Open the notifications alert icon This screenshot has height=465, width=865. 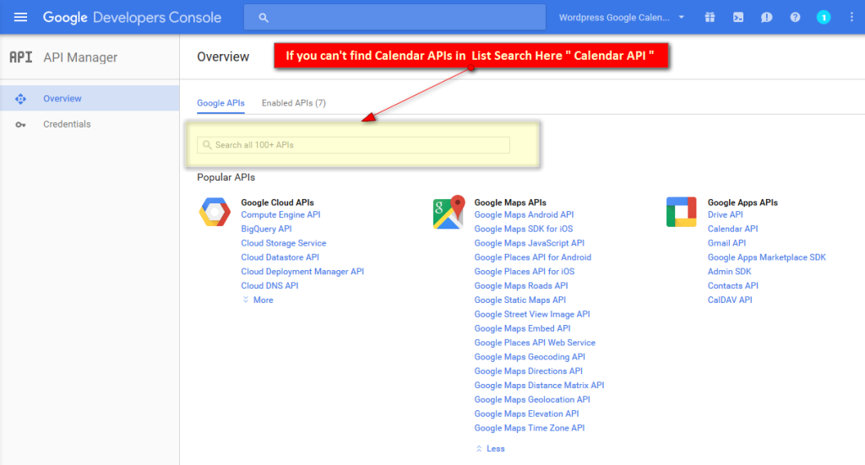coord(766,17)
